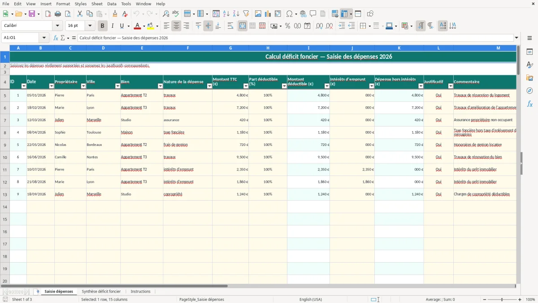Activate Clone Formatting paintbrush
538x303 pixels.
point(115,14)
